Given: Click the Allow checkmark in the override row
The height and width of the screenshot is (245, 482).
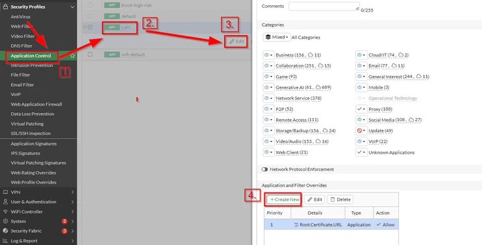Looking at the screenshot, I should (379, 224).
